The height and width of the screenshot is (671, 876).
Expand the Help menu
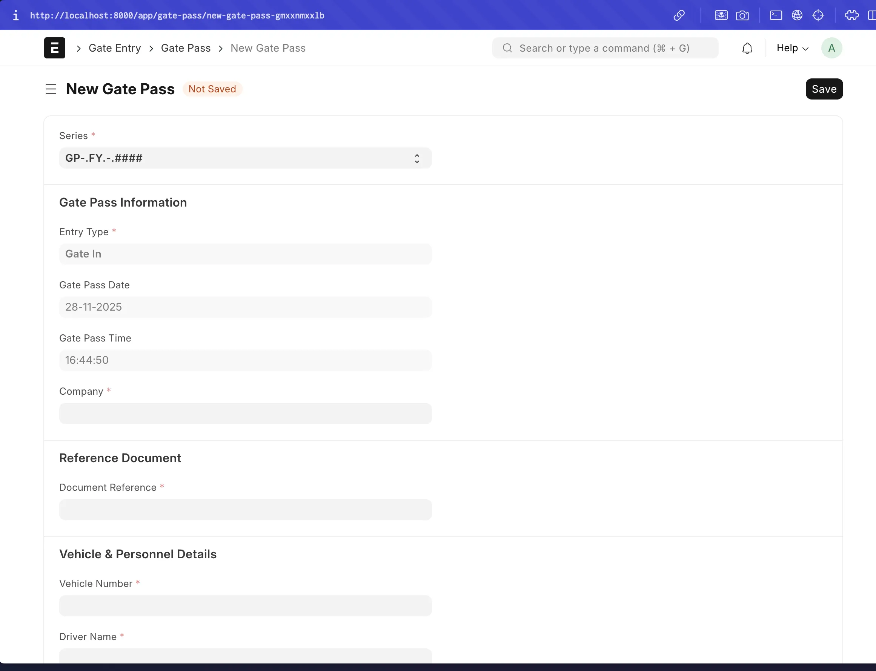792,48
